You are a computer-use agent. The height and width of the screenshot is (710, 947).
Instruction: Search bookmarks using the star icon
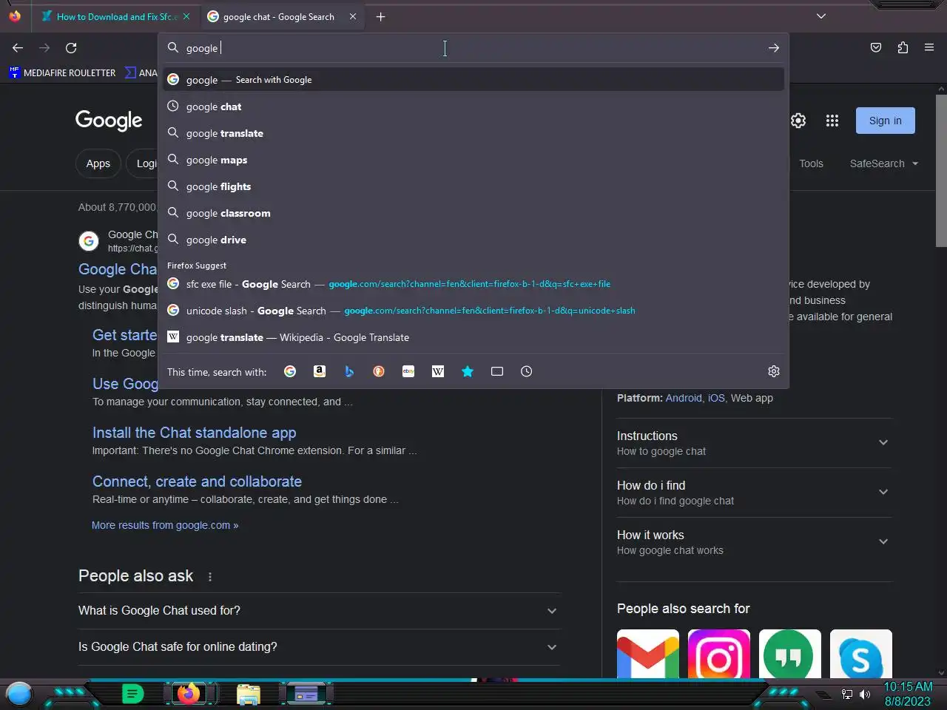point(468,371)
